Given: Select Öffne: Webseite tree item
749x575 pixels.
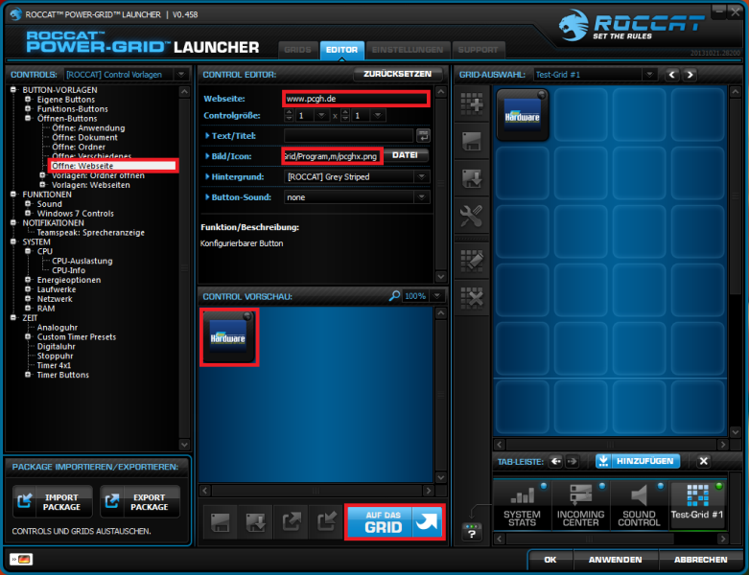Looking at the screenshot, I should click(113, 166).
